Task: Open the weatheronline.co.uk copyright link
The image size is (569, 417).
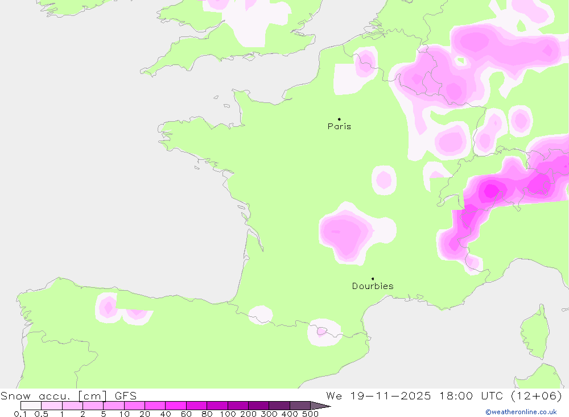Action: 521,412
